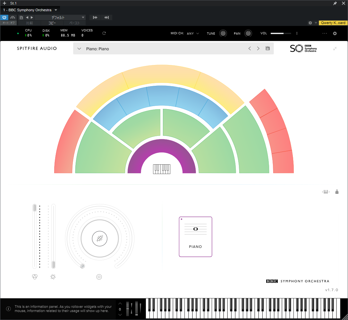This screenshot has height=320, width=348.
Task: Click the information panel i icon
Action: [x=8, y=309]
